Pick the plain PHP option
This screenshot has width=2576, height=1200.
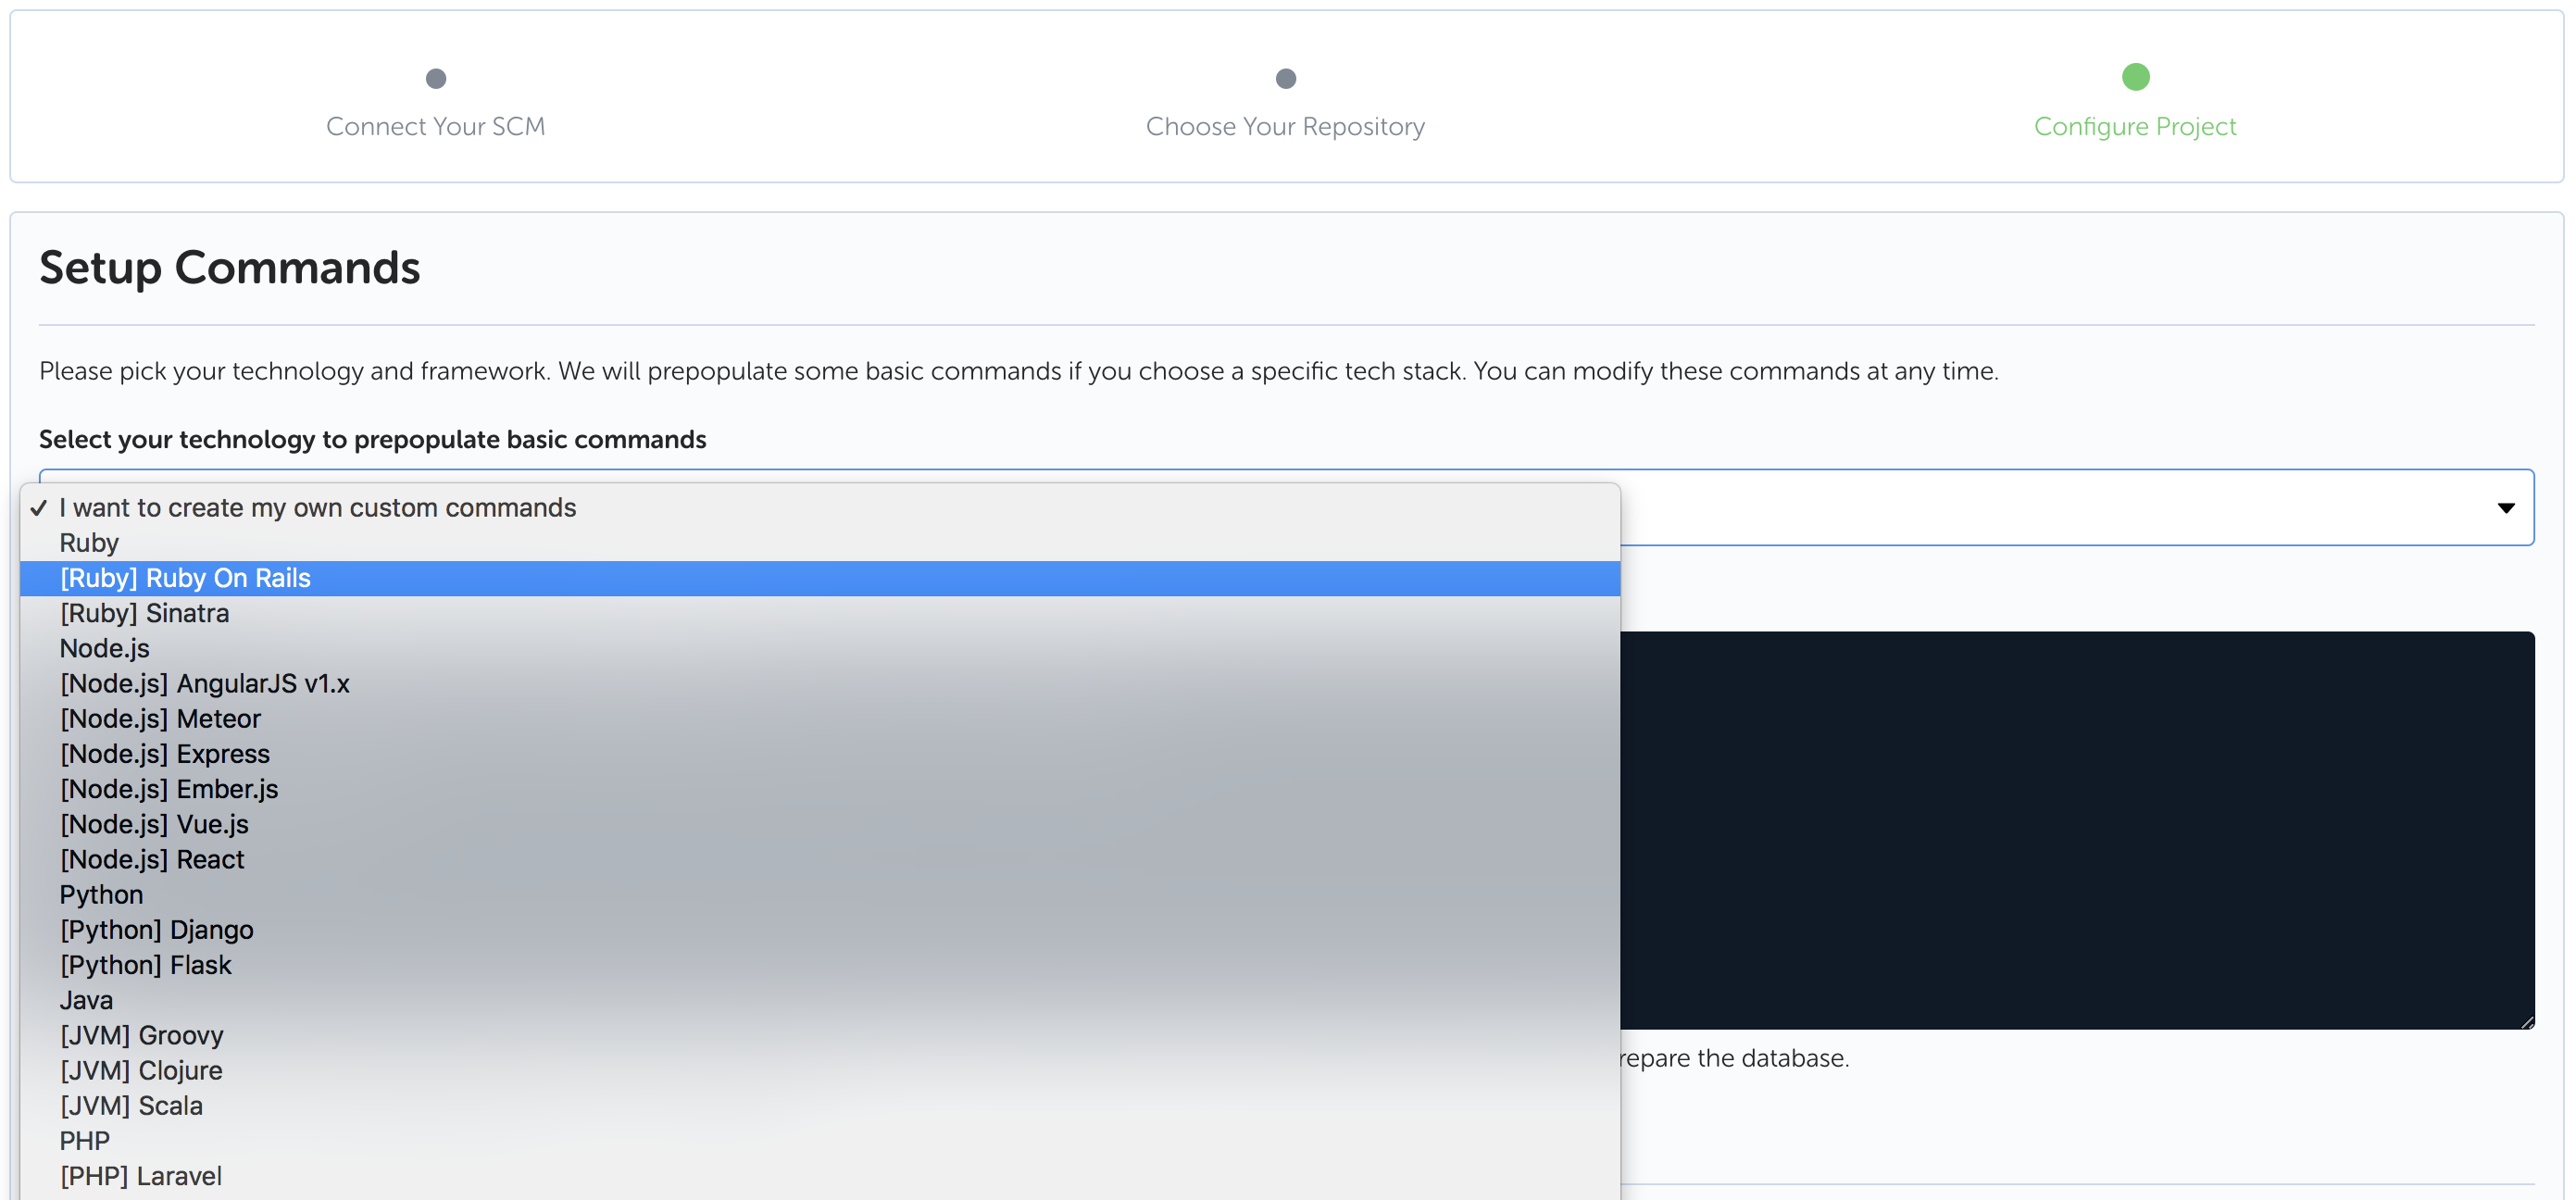[x=820, y=1141]
